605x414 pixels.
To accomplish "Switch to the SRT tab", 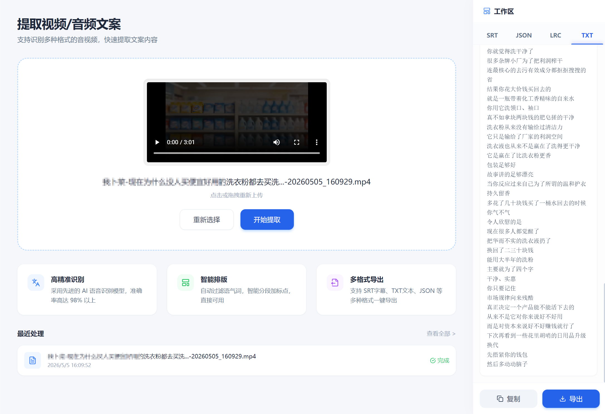I will (x=492, y=35).
